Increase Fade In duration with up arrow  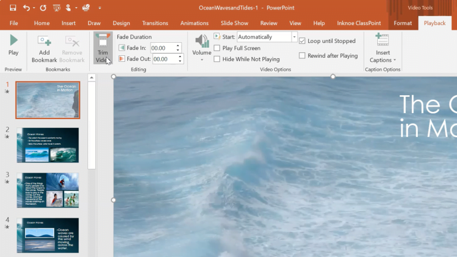tap(178, 46)
